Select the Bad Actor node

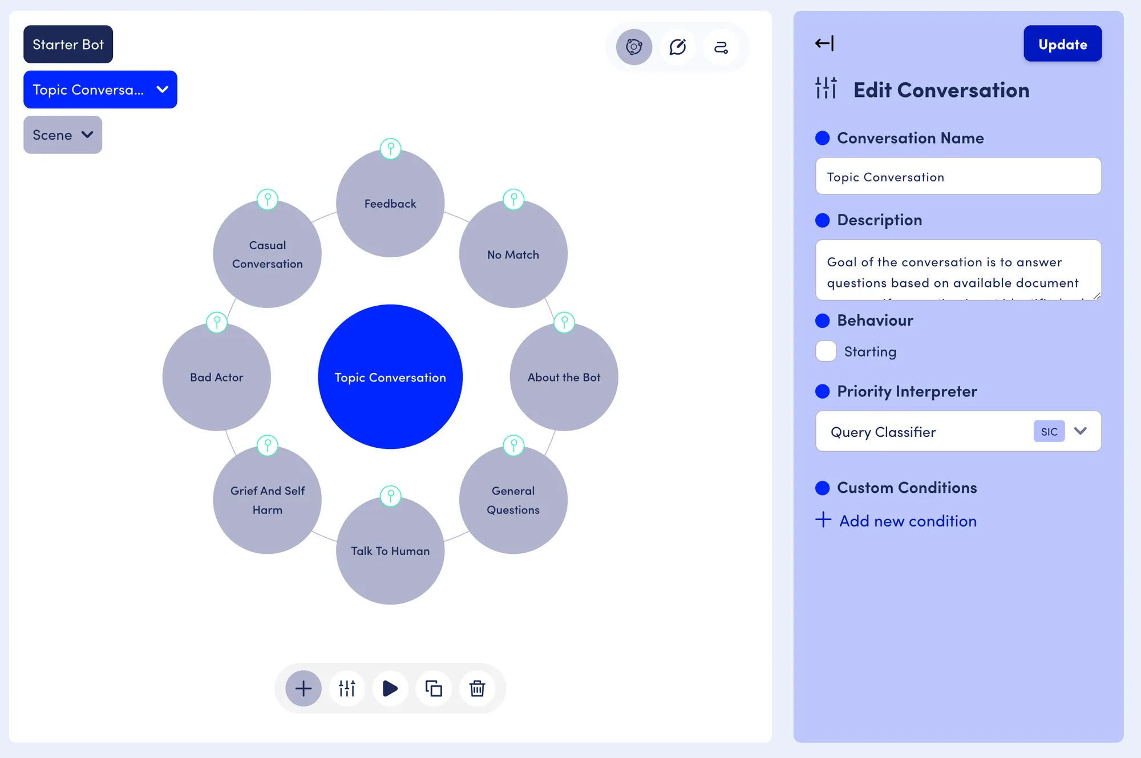pos(217,377)
